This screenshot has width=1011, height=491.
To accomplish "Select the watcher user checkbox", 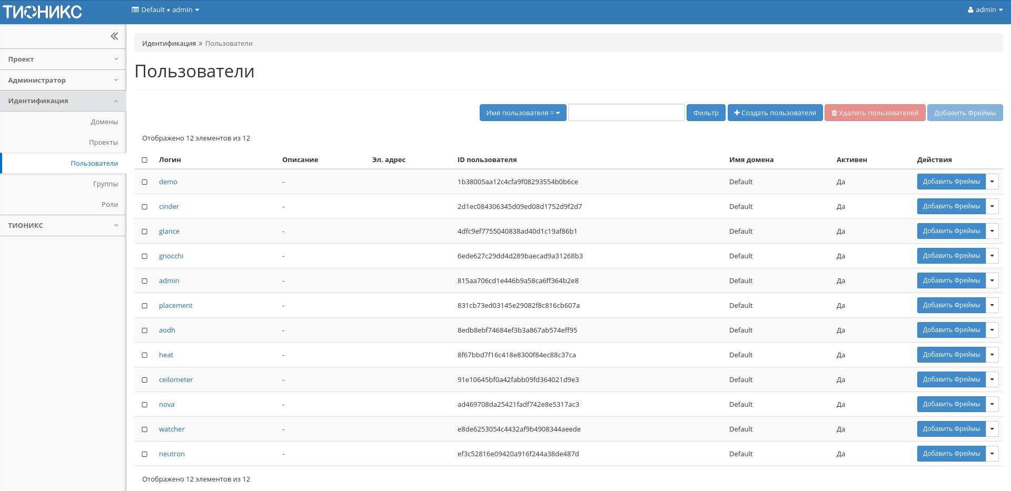I will (x=145, y=429).
